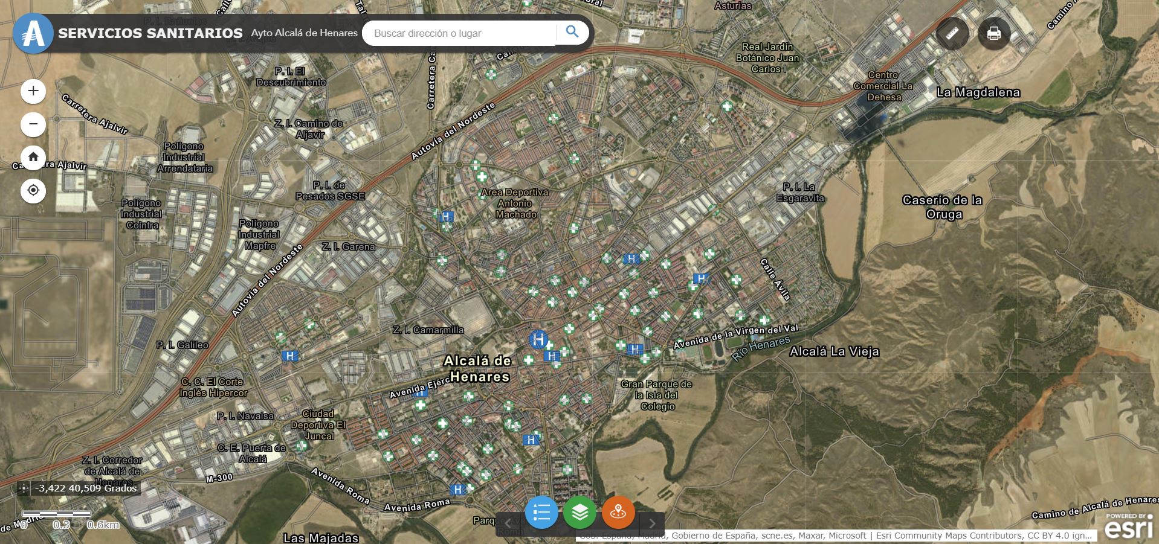Open the green Layer list widget
Screen dimensions: 1159x544
pyautogui.click(x=579, y=513)
